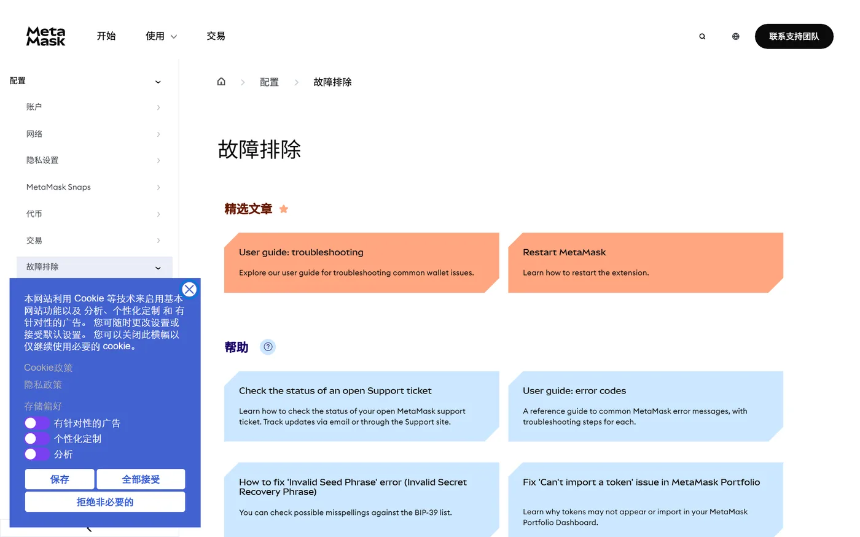Image resolution: width=860 pixels, height=537 pixels.
Task: Open the 隐私政策 link
Action: point(43,385)
